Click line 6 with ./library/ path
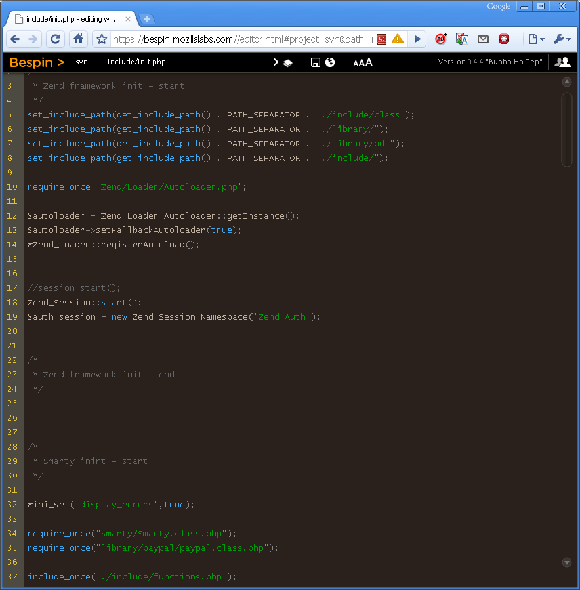 [x=207, y=129]
